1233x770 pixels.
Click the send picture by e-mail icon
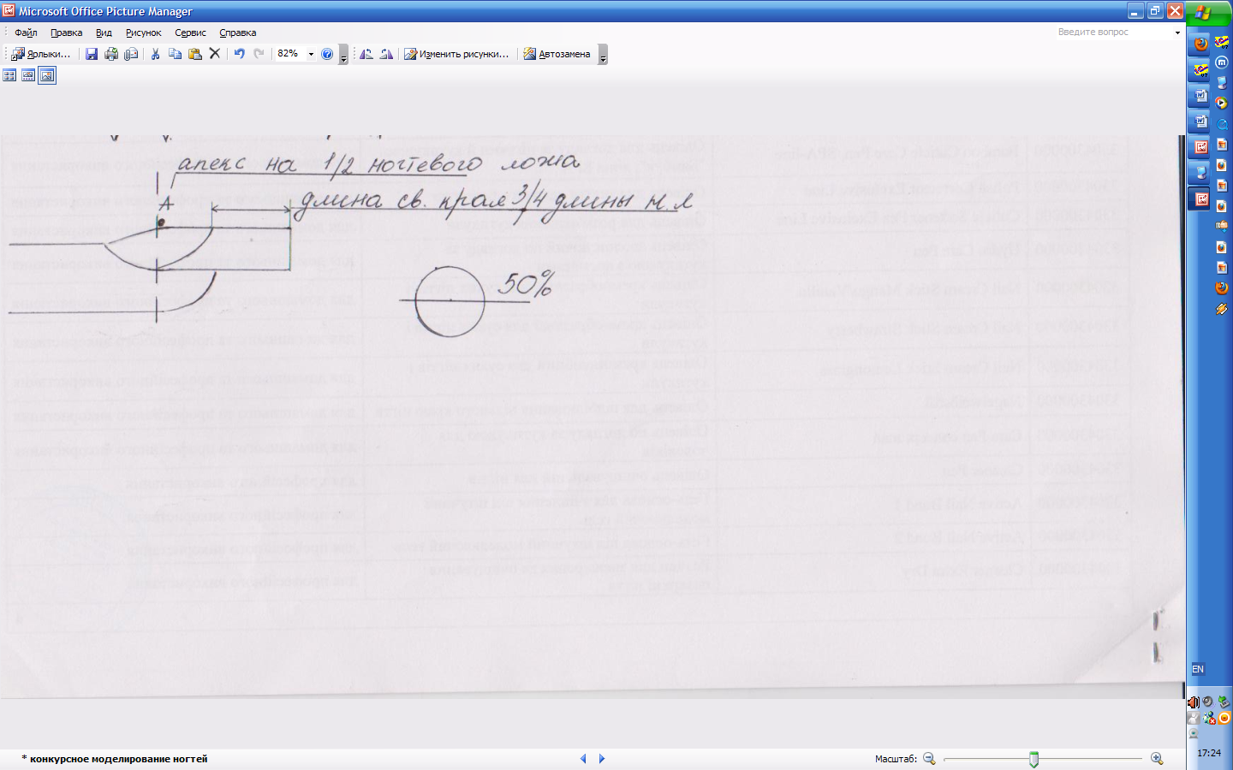131,54
